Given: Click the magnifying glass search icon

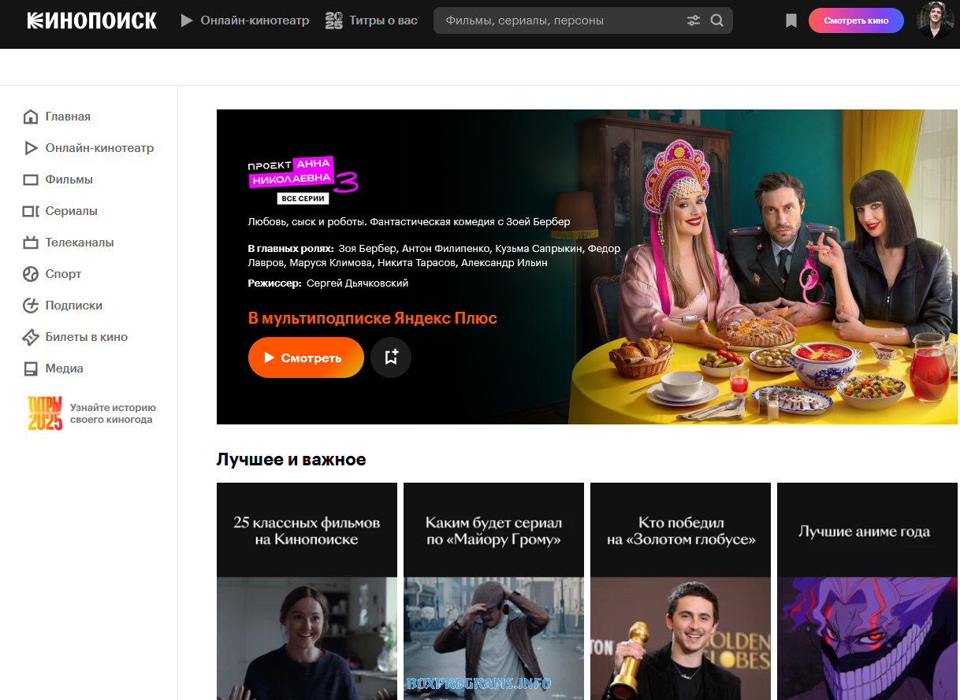Looking at the screenshot, I should [716, 20].
